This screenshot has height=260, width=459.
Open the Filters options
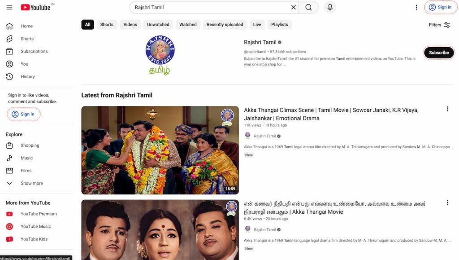pos(439,25)
